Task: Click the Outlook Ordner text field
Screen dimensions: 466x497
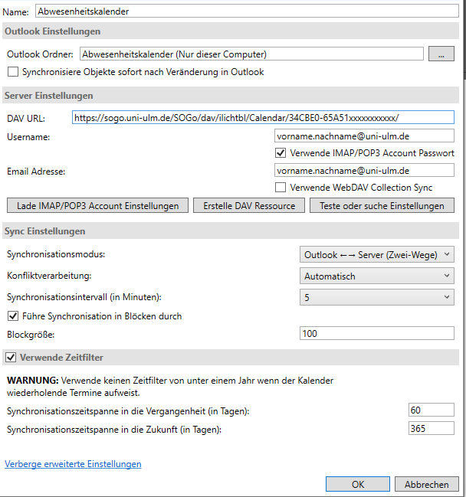Action: 251,54
